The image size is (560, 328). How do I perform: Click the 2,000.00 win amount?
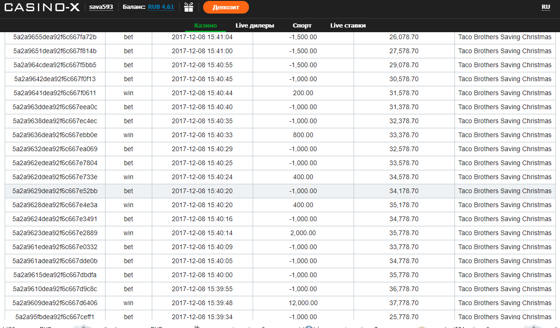(x=303, y=233)
